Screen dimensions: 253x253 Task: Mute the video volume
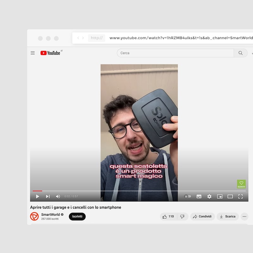tap(58, 196)
